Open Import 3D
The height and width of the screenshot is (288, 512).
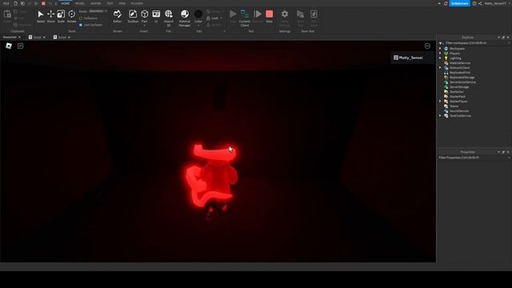pos(169,18)
